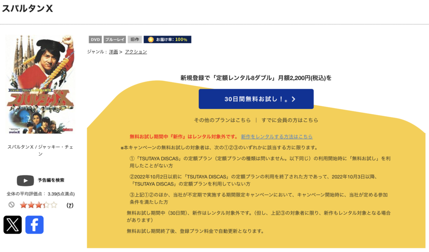
Task: Click the ジャッキー・チェン caption below the poster
Action: pos(40,150)
